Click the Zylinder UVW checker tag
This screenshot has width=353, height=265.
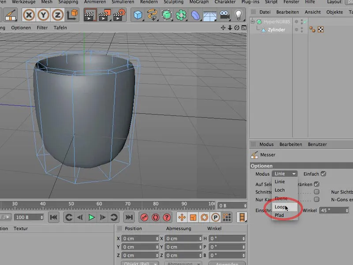pyautogui.click(x=321, y=30)
